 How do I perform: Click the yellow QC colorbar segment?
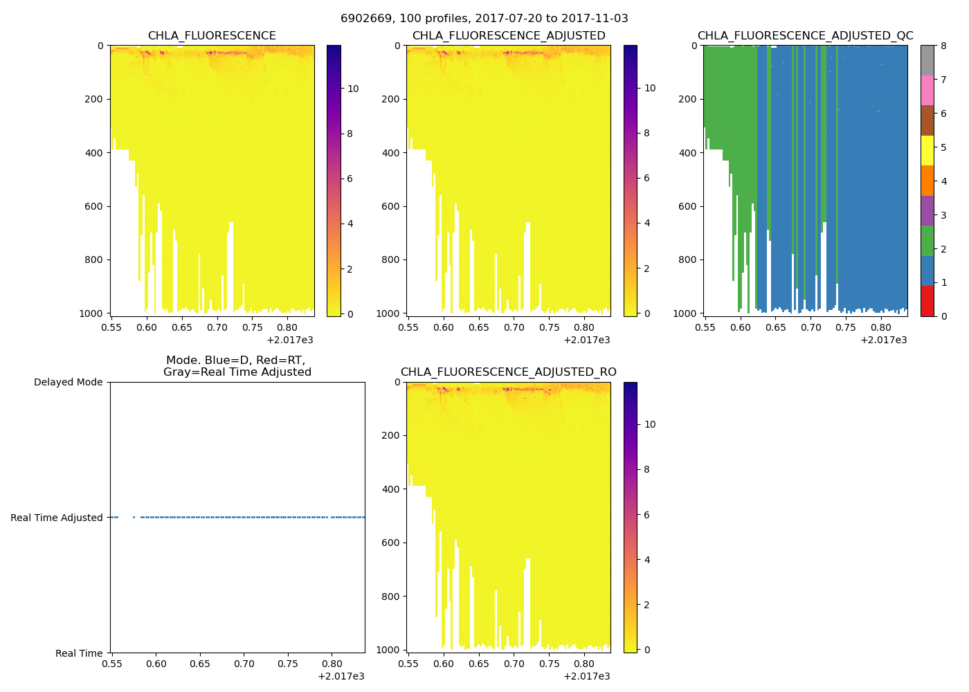[x=927, y=150]
